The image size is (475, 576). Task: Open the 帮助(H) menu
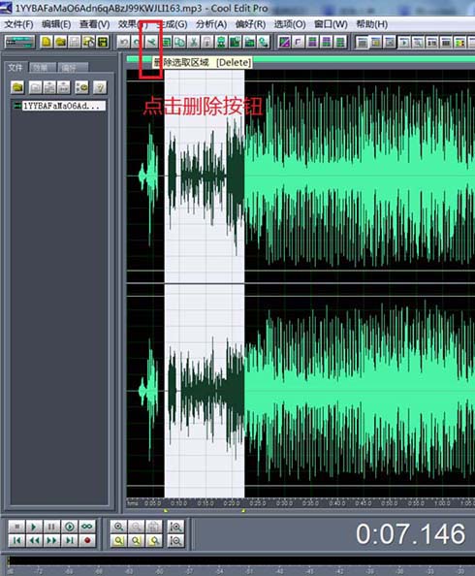click(372, 24)
